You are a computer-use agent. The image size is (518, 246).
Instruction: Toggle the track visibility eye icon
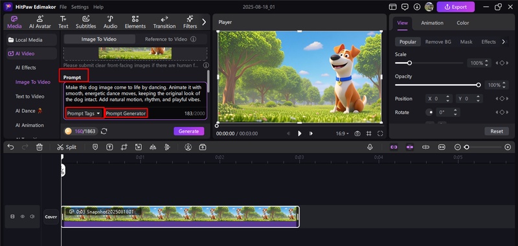(x=23, y=217)
